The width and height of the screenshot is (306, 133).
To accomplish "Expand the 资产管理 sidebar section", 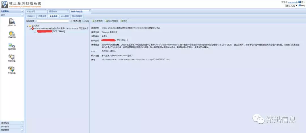I will point(22,126).
